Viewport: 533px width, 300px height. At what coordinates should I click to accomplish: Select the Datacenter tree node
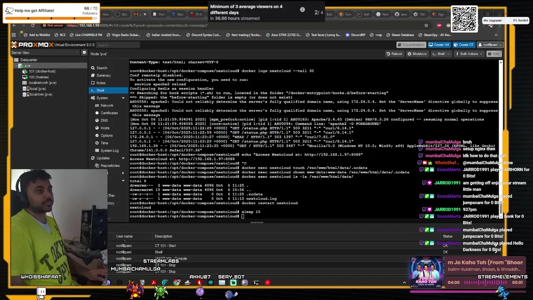point(29,60)
